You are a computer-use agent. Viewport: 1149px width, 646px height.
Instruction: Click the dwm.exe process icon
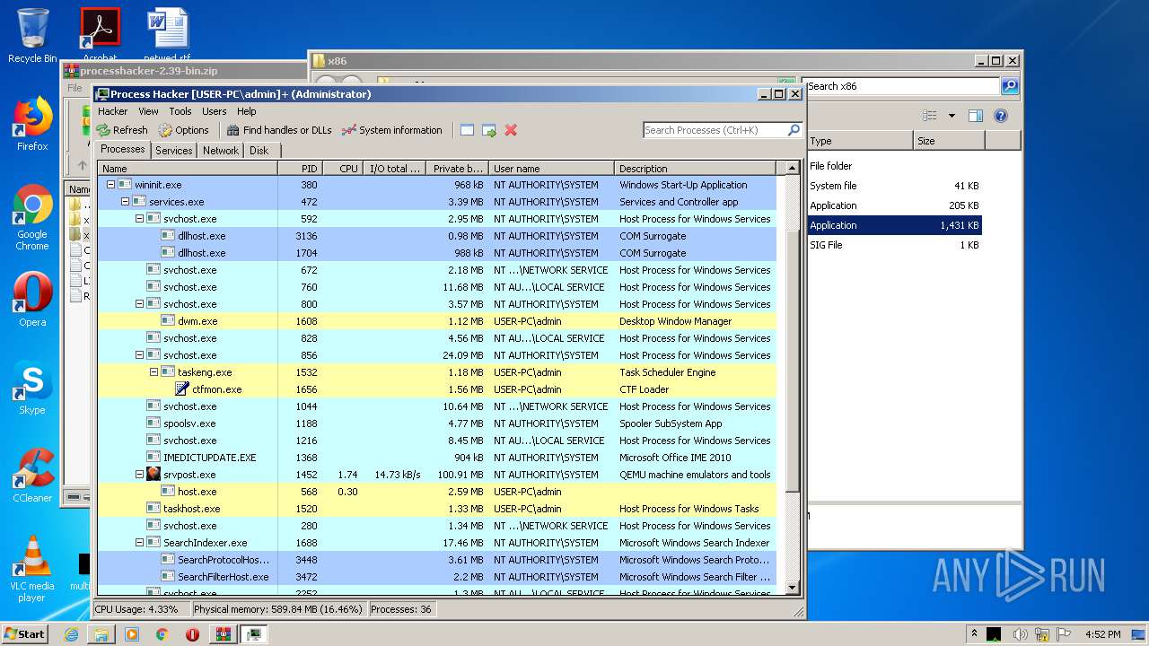(168, 321)
